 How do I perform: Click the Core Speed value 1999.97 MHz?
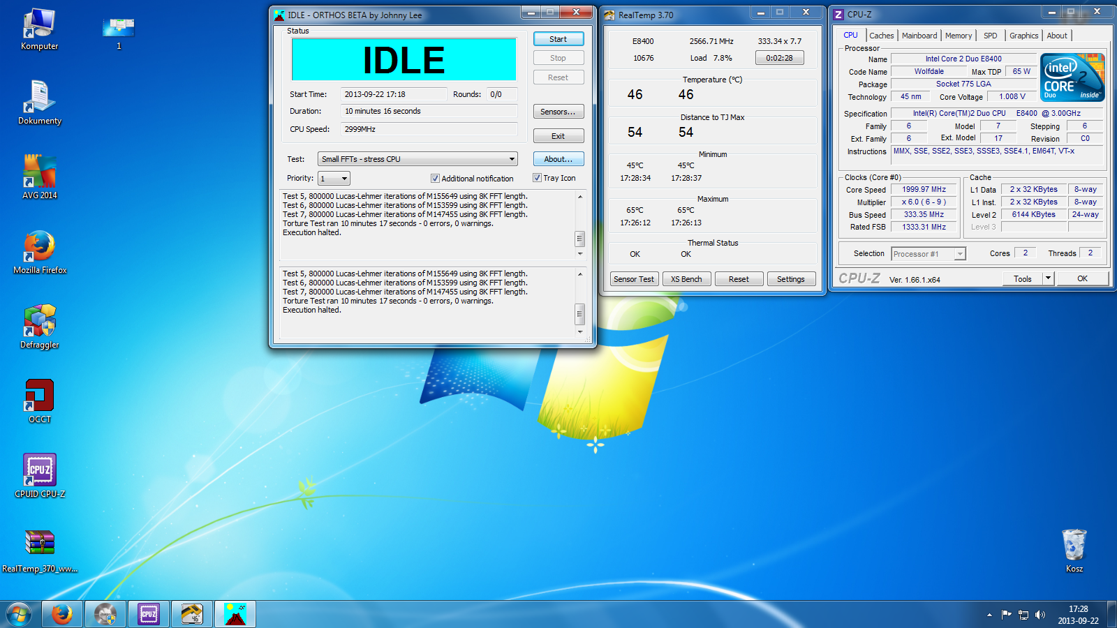pos(924,189)
